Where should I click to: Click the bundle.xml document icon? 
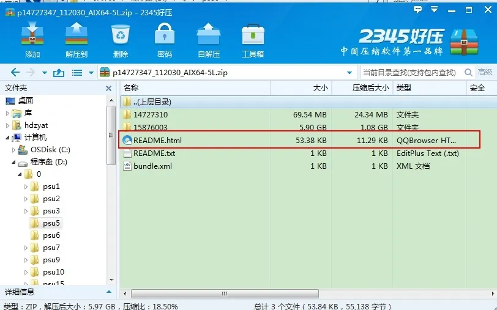pos(127,166)
